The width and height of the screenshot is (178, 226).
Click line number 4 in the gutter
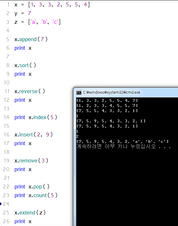click(x=8, y=30)
